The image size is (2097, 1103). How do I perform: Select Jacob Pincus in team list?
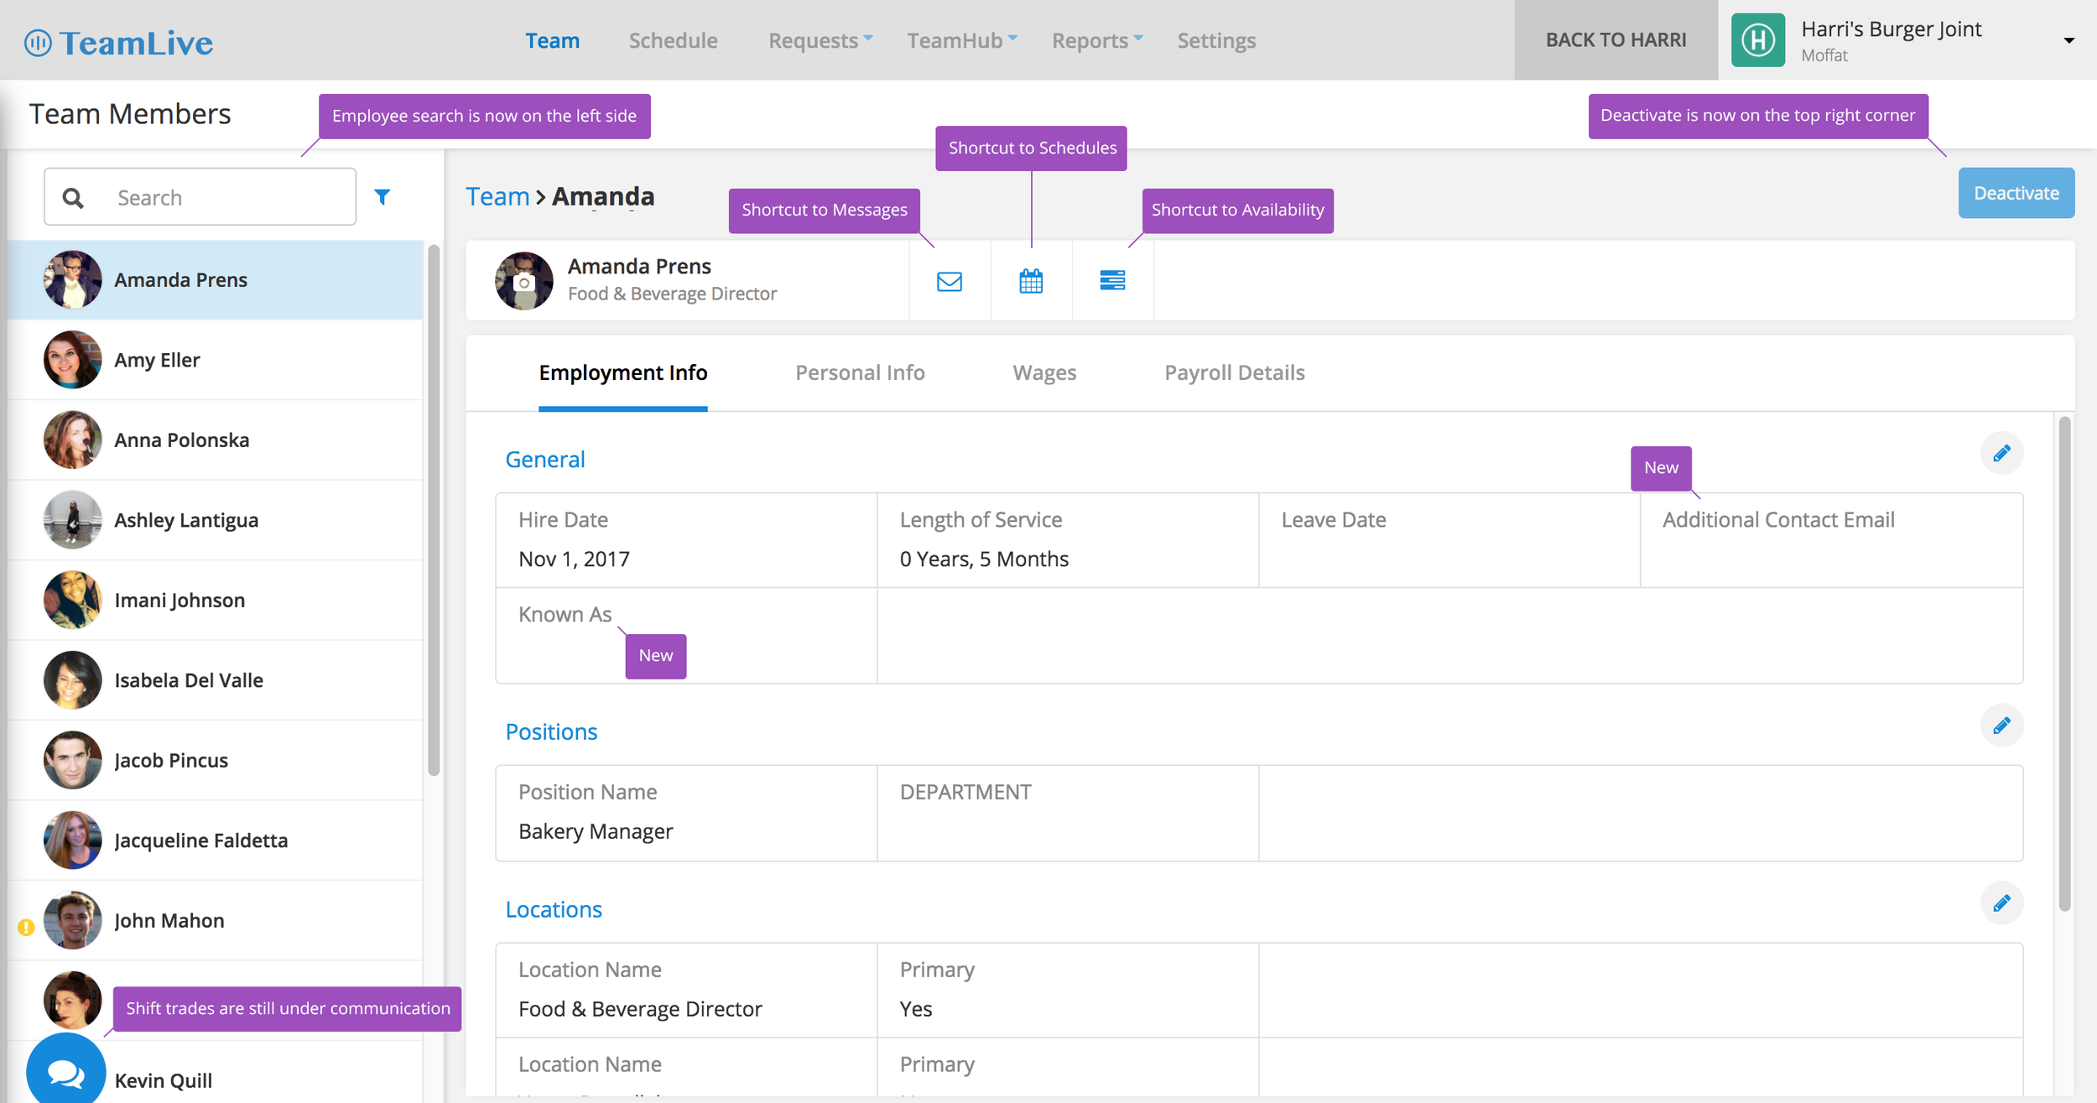click(216, 760)
